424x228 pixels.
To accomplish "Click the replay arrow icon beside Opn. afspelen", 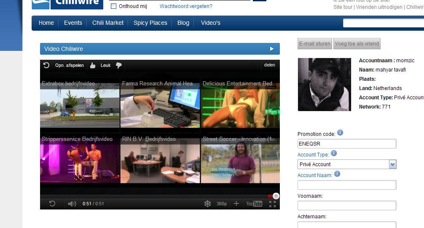I will coord(46,65).
